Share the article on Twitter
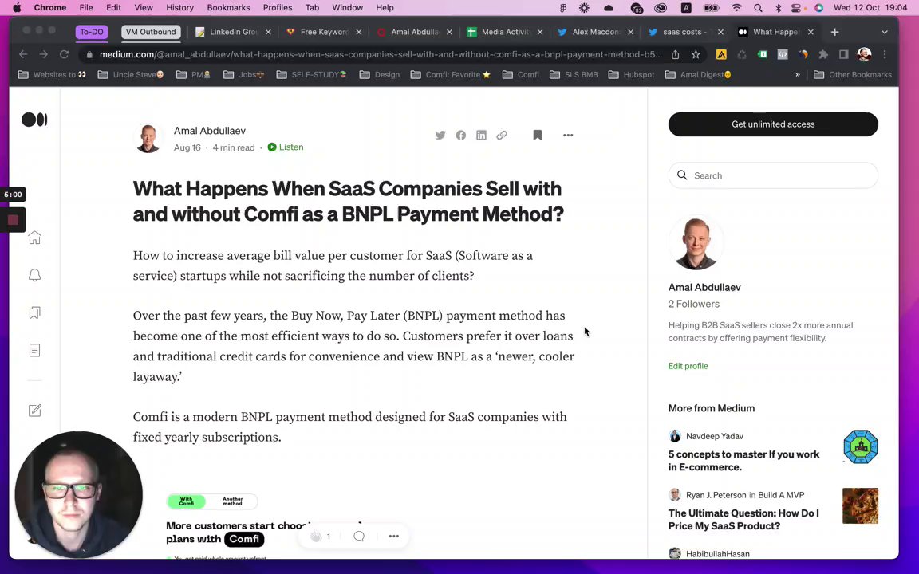Viewport: 919px width, 574px height. click(440, 136)
